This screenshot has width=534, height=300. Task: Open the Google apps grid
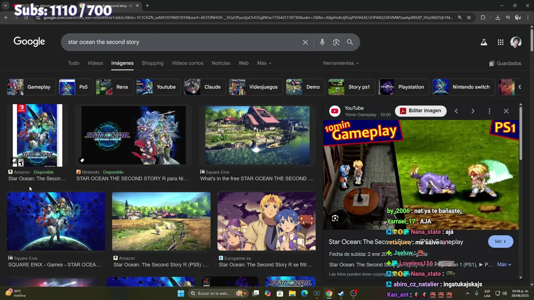click(501, 42)
